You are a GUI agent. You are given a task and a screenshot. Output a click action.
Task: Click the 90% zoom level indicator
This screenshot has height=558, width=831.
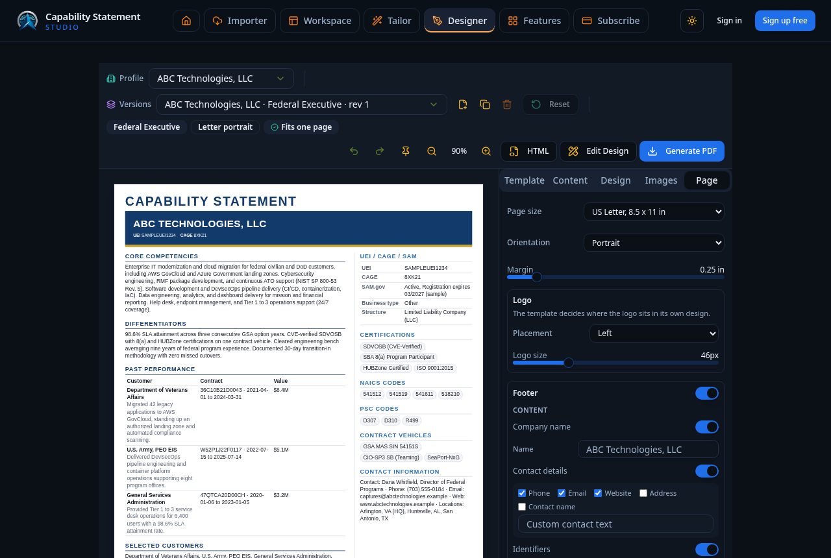[x=459, y=151]
